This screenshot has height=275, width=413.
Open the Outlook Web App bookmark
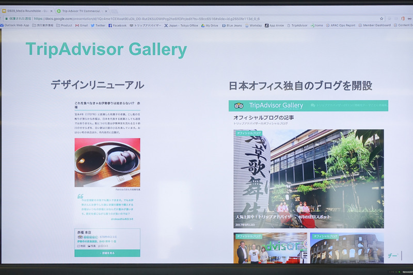pos(14,25)
